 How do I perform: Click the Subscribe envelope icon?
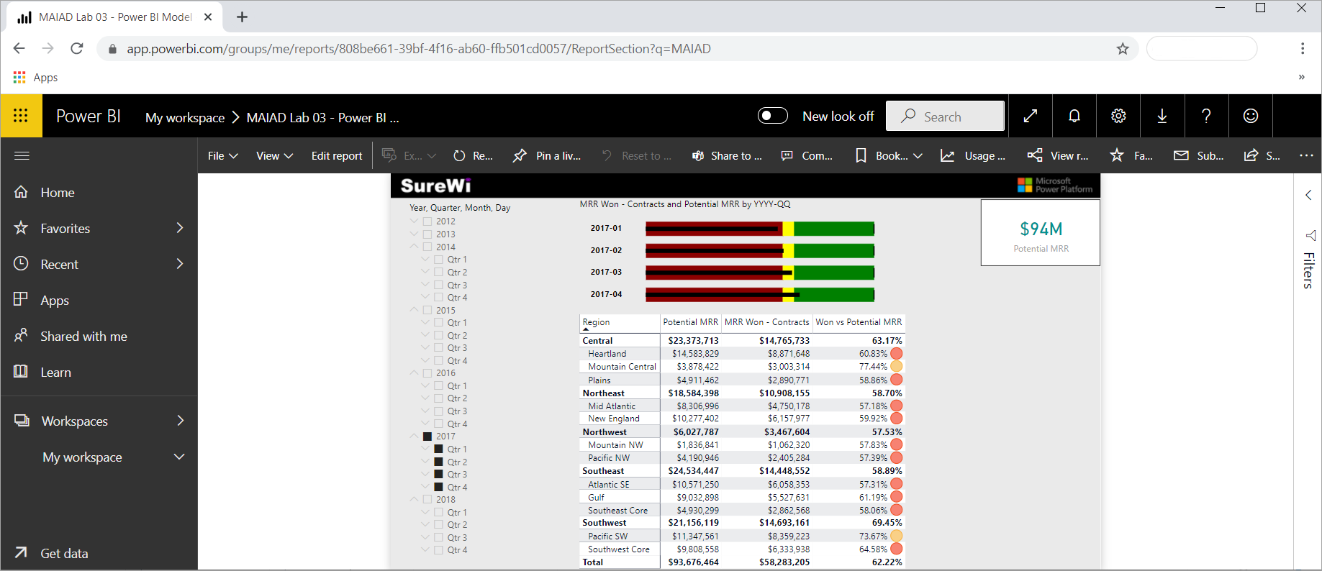pyautogui.click(x=1181, y=155)
